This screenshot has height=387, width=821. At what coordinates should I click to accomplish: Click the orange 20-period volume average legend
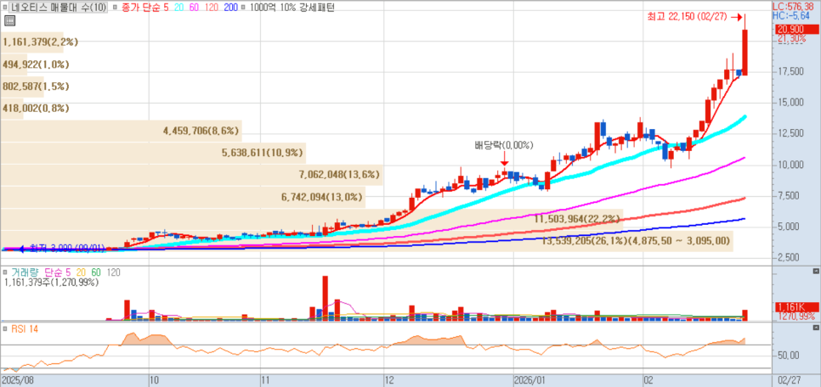coord(81,272)
